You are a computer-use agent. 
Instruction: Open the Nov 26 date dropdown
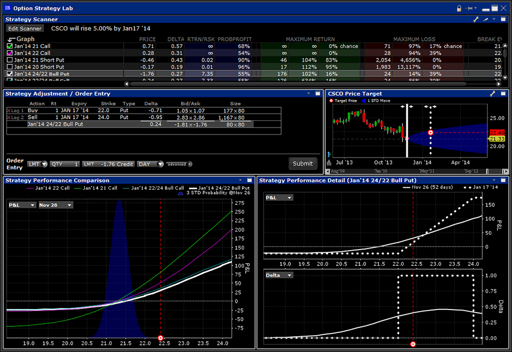coord(56,205)
